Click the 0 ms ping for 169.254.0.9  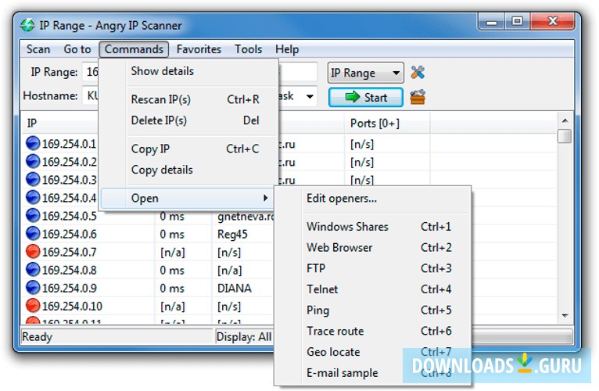click(172, 289)
